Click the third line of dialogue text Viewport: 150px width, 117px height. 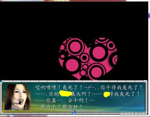tap(65, 101)
